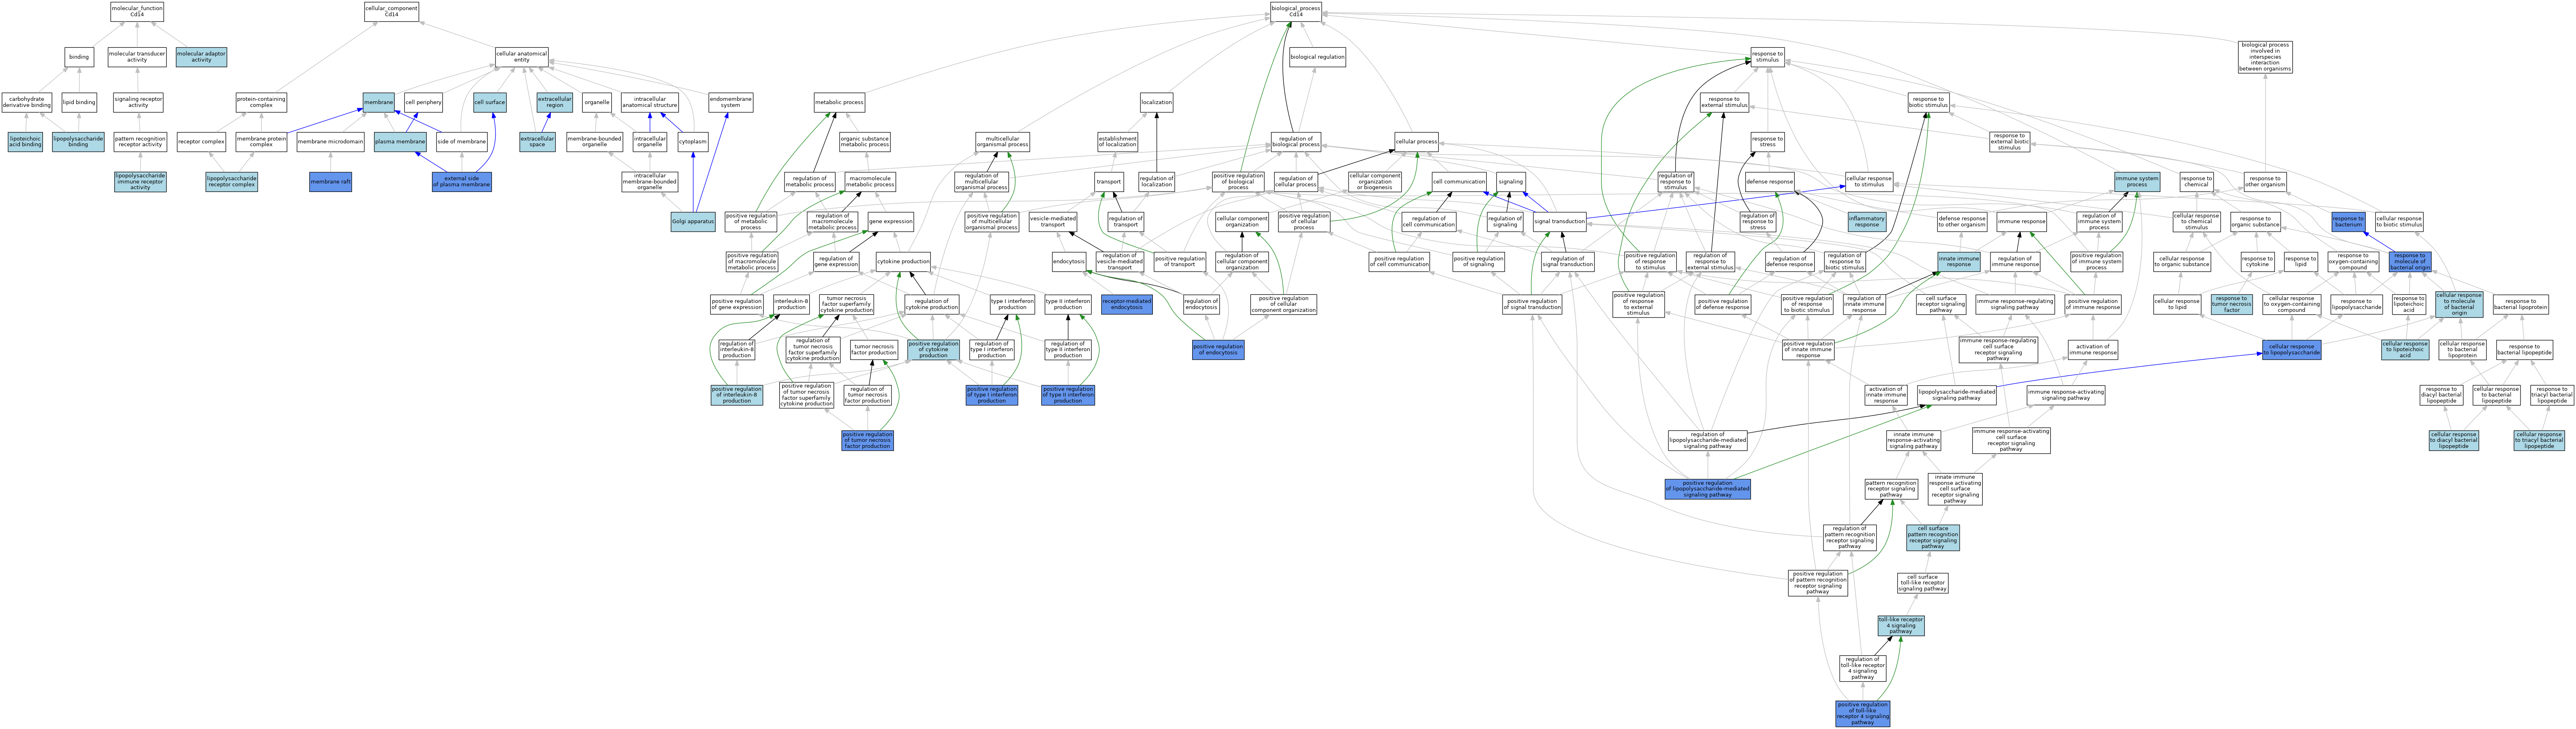Click the 'membrane microdomain' node
Viewport: 2576px width, 729px height.
coord(330,142)
